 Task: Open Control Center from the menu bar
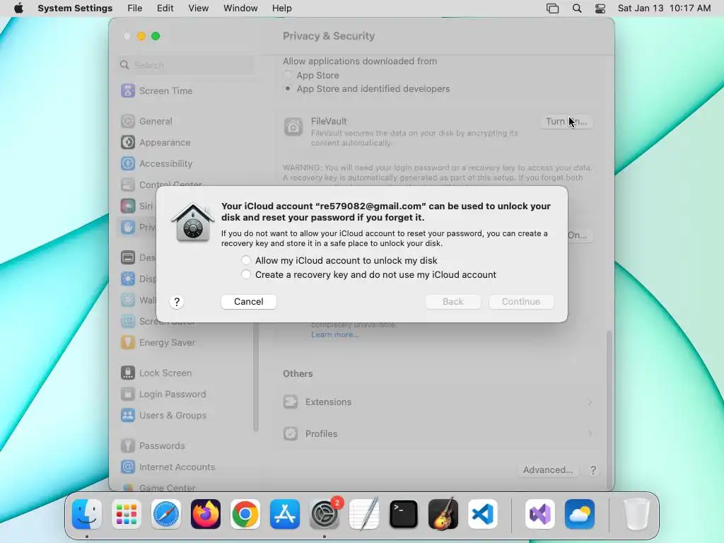click(x=600, y=8)
